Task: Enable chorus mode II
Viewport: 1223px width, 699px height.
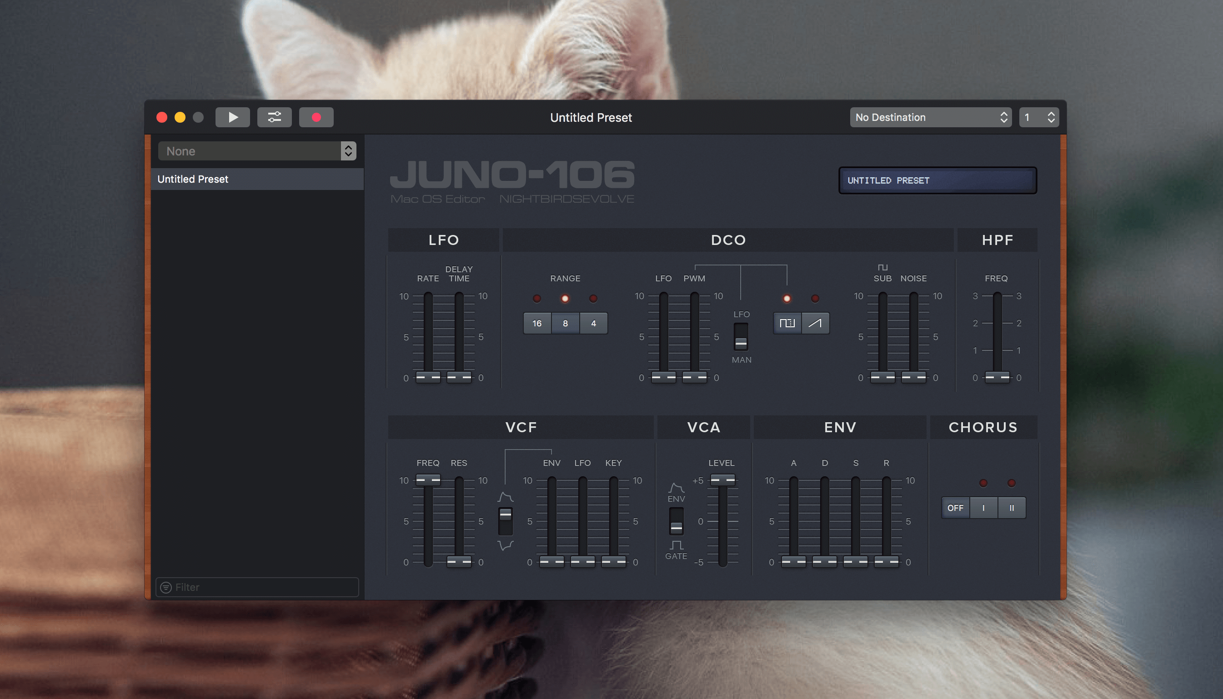Action: (x=1012, y=508)
